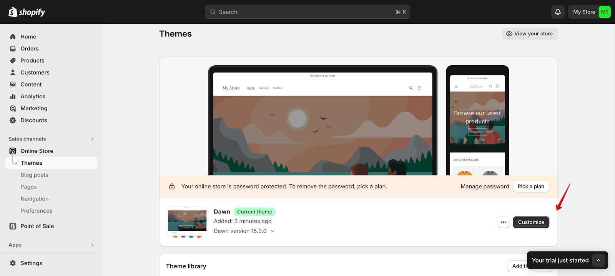Screen dimensions: 615x276
Task: Click the Point of Sale icon
Action: pos(13,226)
